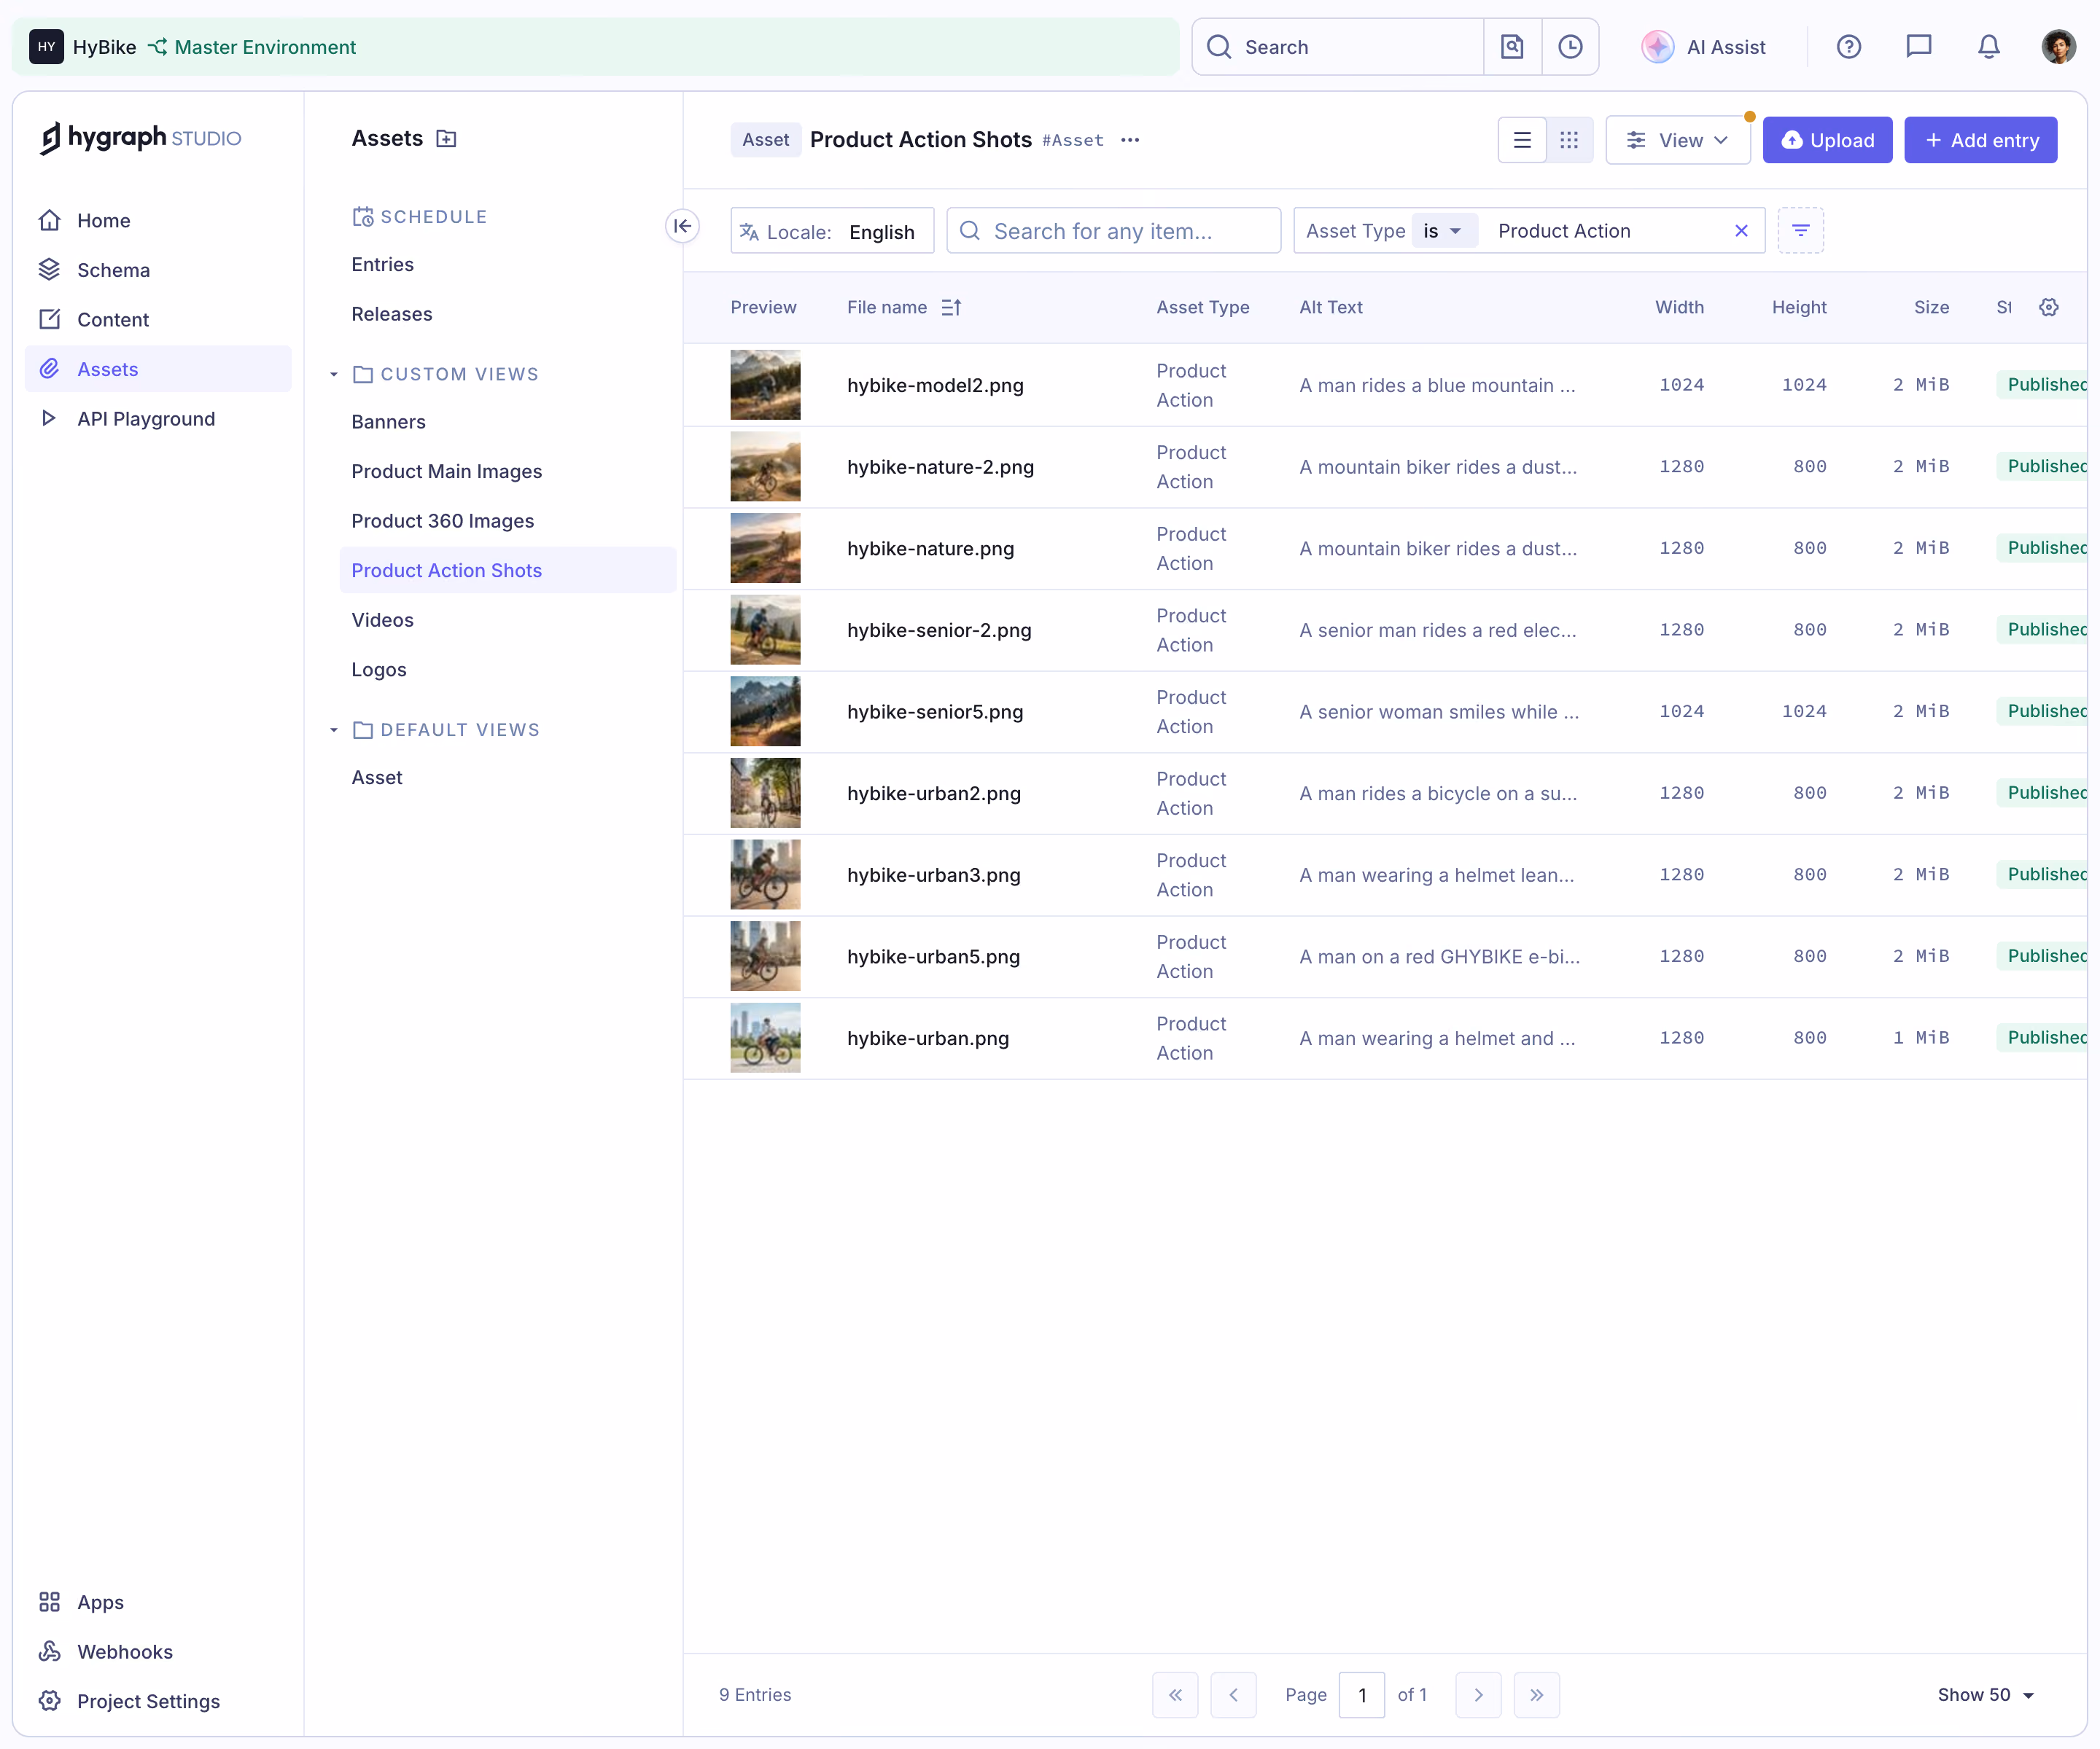2100x1749 pixels.
Task: Click the Upload button
Action: tap(1827, 140)
